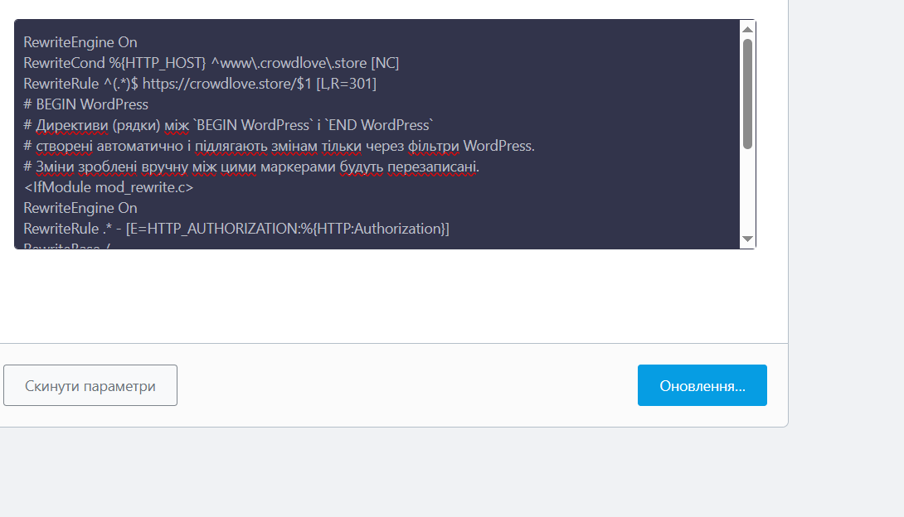Click the 'RewriteEngine On' line below IfModule

(x=80, y=208)
